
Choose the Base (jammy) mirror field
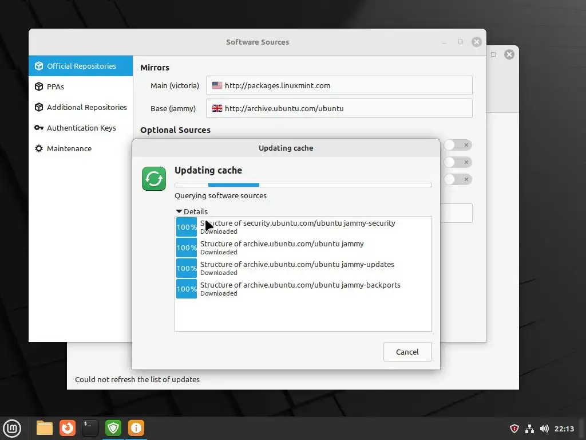point(339,108)
